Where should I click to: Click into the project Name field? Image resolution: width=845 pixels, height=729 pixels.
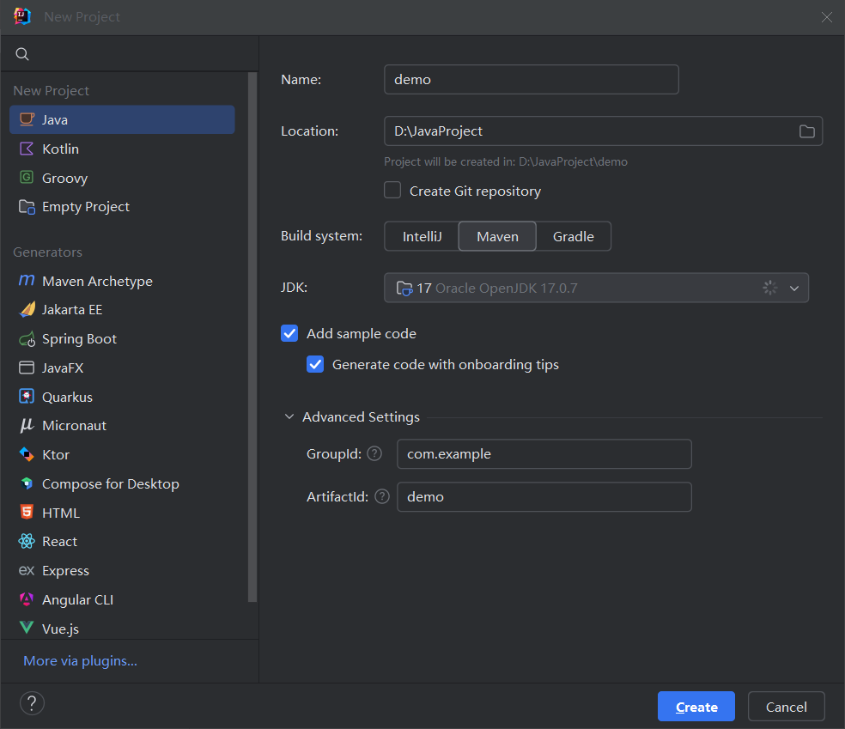[x=531, y=79]
